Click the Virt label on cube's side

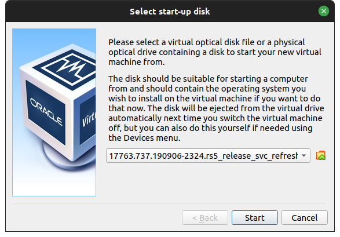[89, 119]
